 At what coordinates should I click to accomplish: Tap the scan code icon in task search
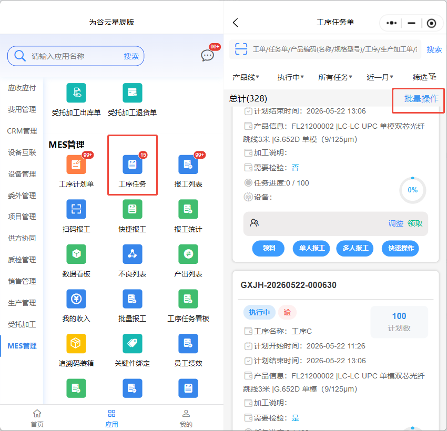click(x=241, y=49)
